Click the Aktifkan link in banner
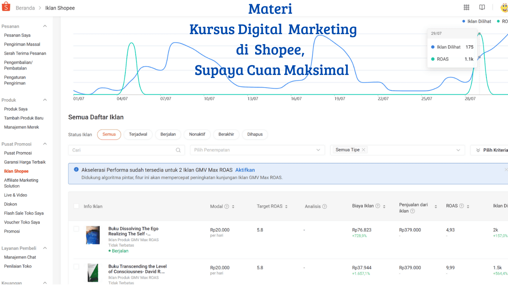This screenshot has width=508, height=285. coord(245,170)
